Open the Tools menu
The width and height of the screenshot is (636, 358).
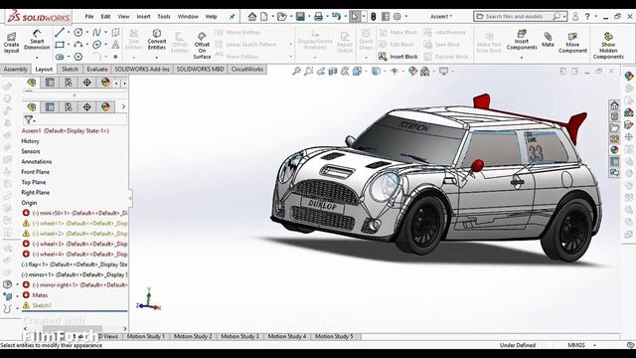coord(164,17)
